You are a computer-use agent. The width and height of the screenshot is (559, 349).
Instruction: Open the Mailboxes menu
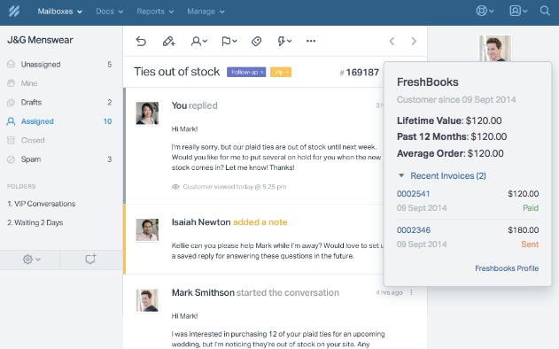60,12
